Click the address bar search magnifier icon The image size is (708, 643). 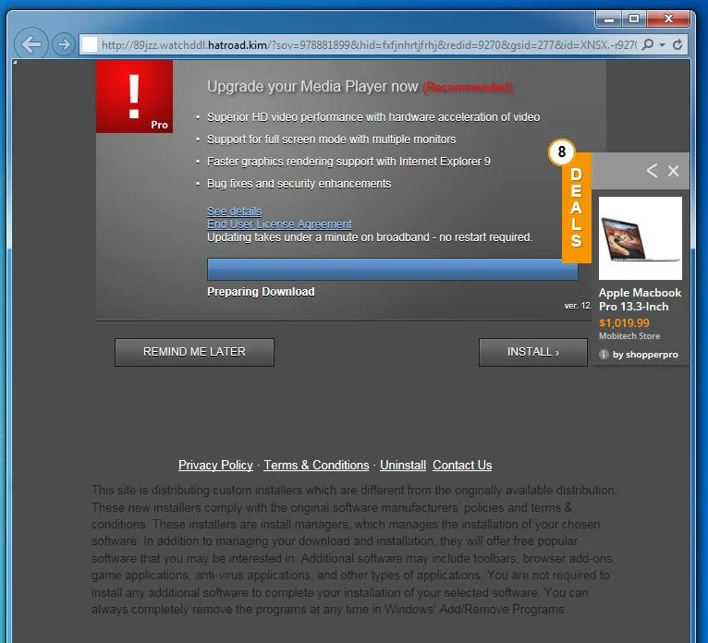coord(648,44)
